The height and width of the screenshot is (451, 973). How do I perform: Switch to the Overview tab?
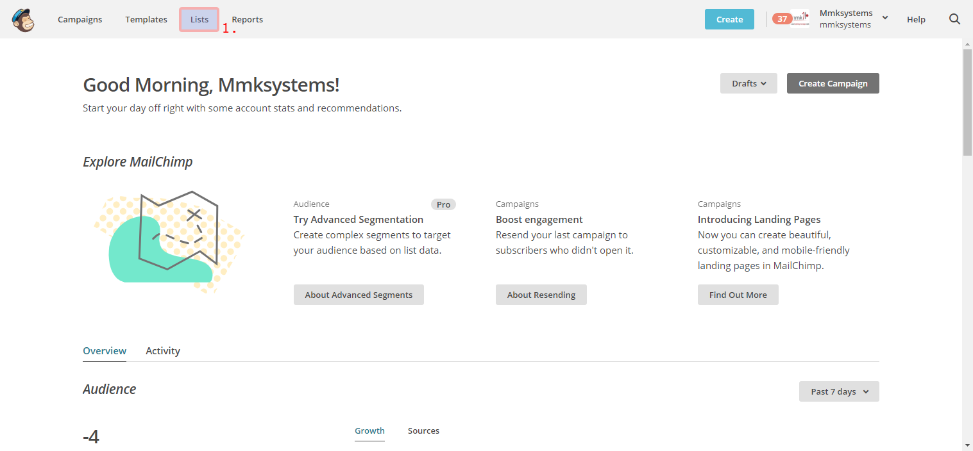tap(105, 350)
